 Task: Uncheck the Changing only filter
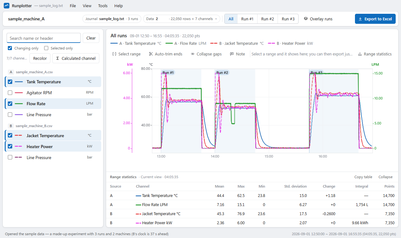[10, 48]
